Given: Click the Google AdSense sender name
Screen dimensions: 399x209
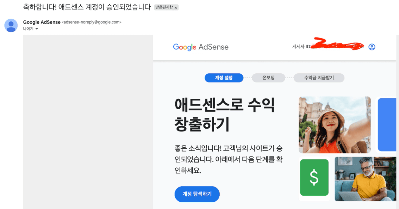Looking at the screenshot, I should [42, 22].
